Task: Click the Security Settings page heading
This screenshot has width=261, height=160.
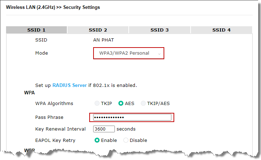Action: click(81, 7)
